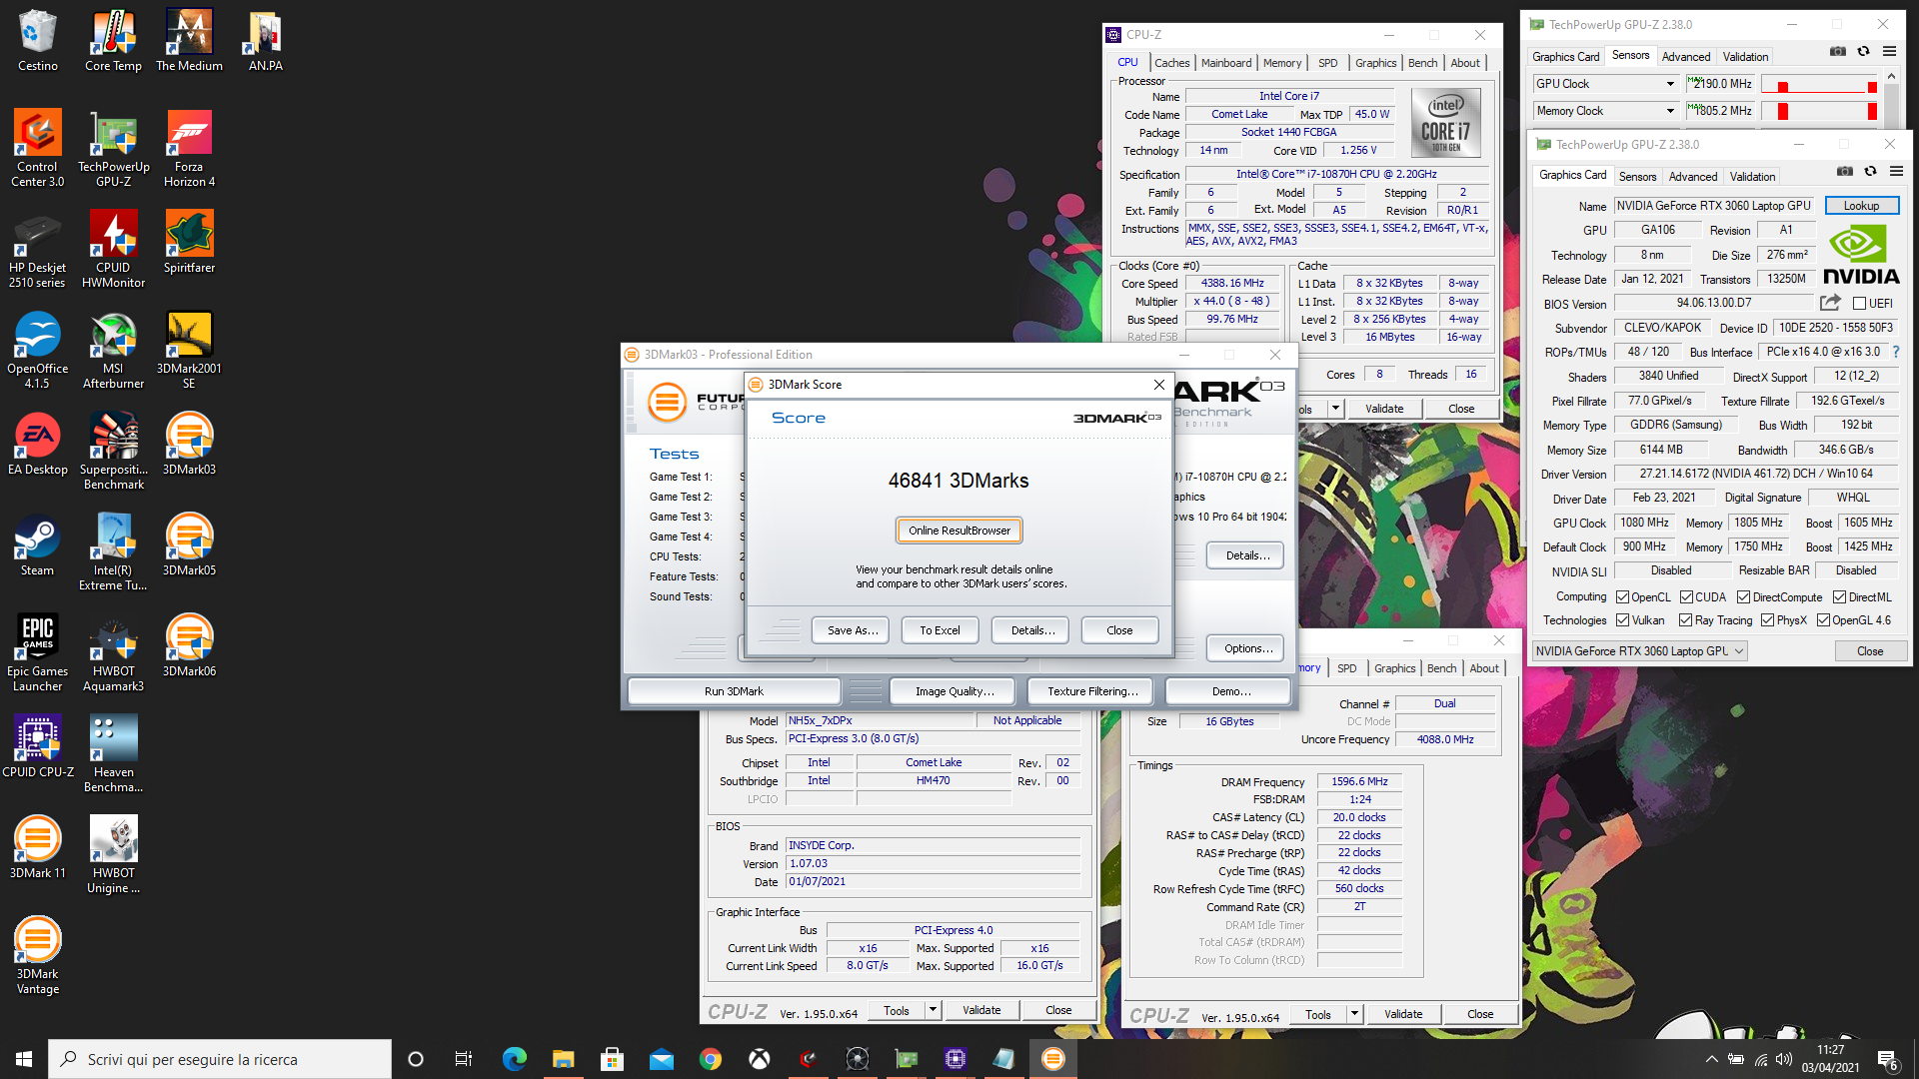Open Tools arrow in memory CPU-Z window
Screen dimensions: 1919x1079
1354,1014
